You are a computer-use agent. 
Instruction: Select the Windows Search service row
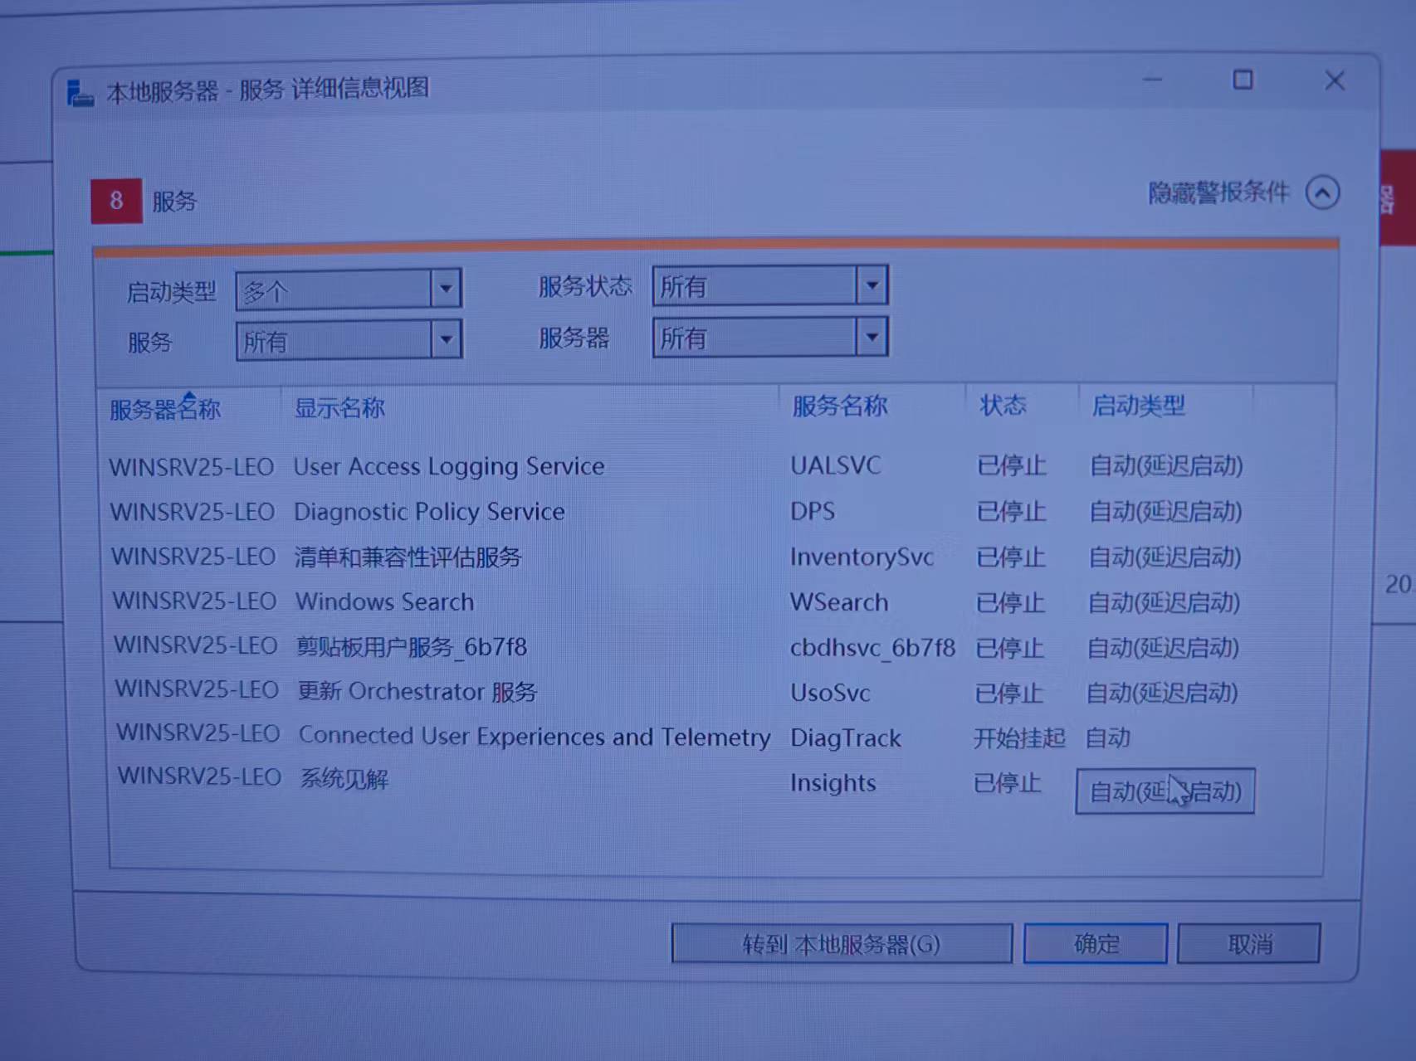coord(384,601)
